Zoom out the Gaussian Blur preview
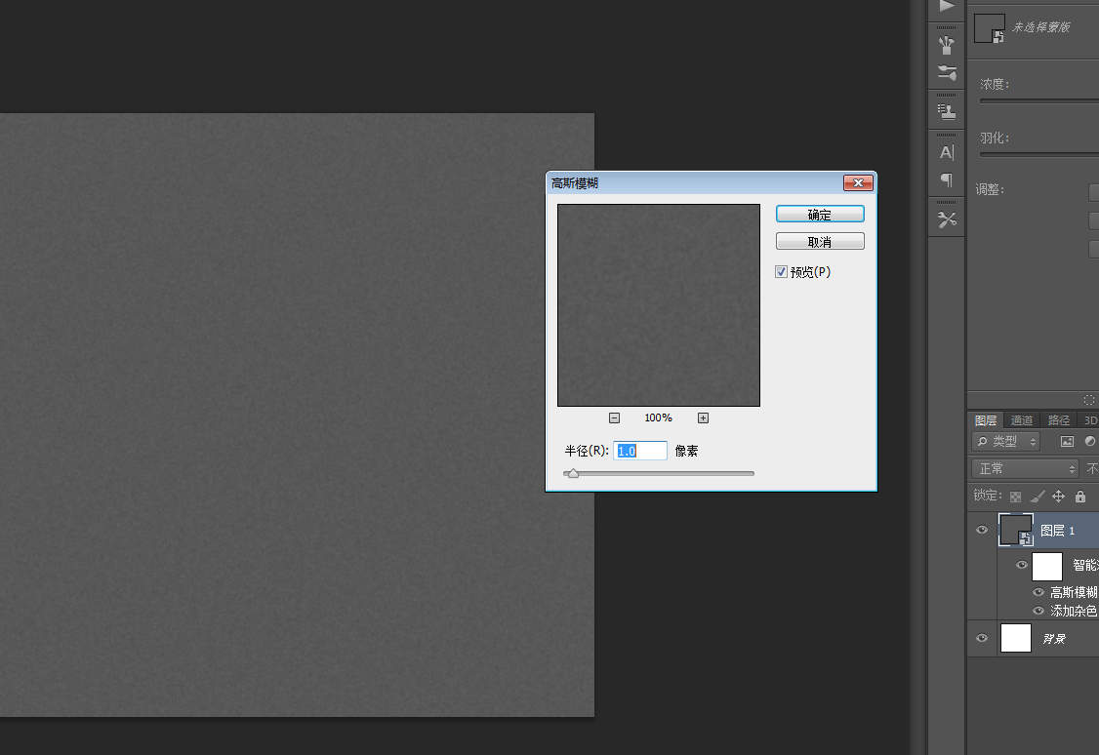 (614, 418)
